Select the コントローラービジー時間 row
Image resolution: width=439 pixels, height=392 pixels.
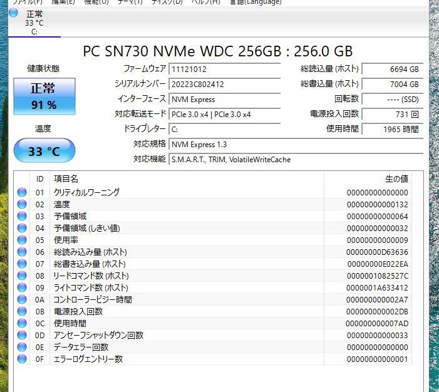pyautogui.click(x=213, y=299)
